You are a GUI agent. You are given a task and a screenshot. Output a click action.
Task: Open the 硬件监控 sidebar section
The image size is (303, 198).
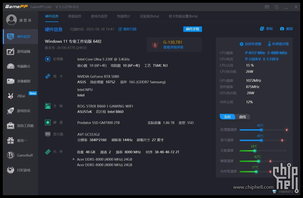(20, 36)
